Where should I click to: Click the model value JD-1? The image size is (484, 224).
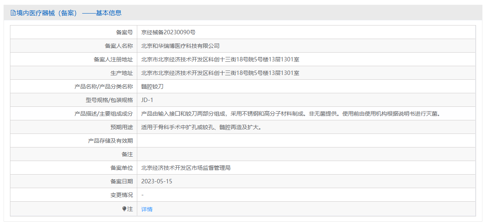147,100
